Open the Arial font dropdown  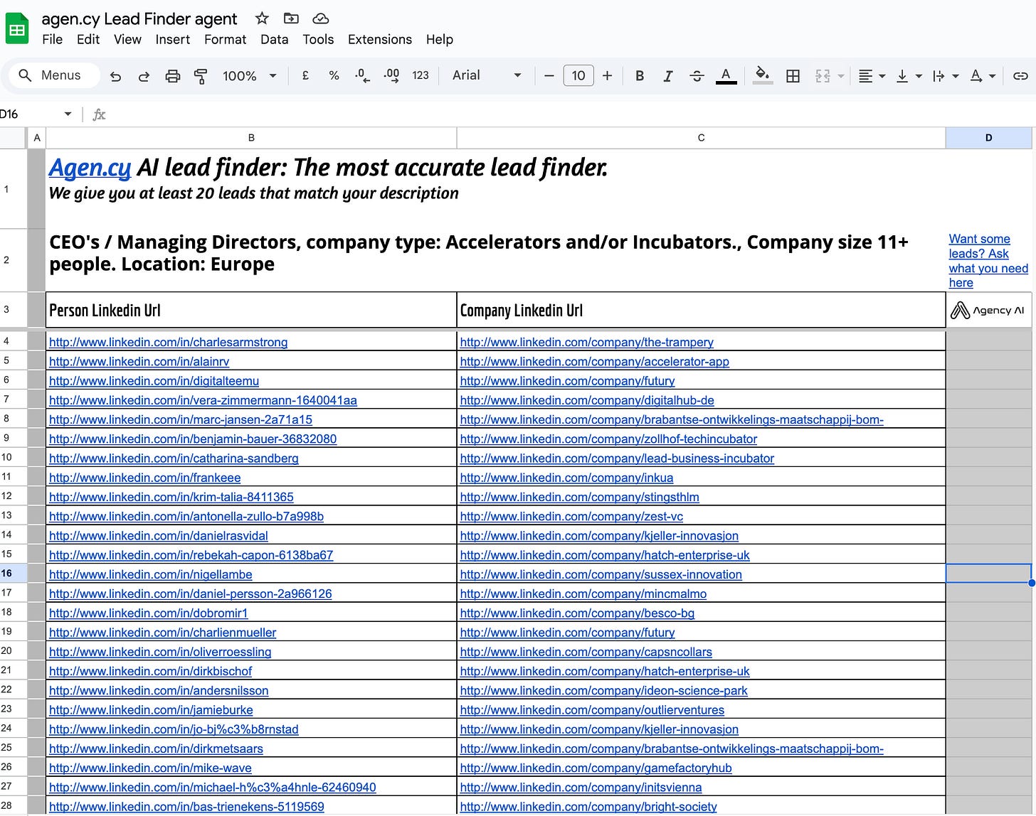(x=487, y=75)
